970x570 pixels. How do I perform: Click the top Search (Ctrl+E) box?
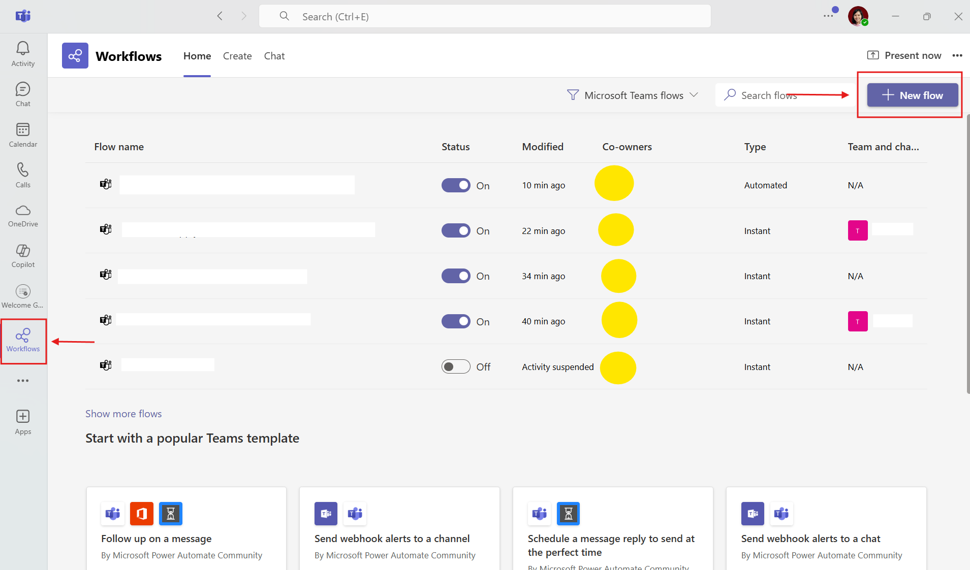[x=485, y=16]
